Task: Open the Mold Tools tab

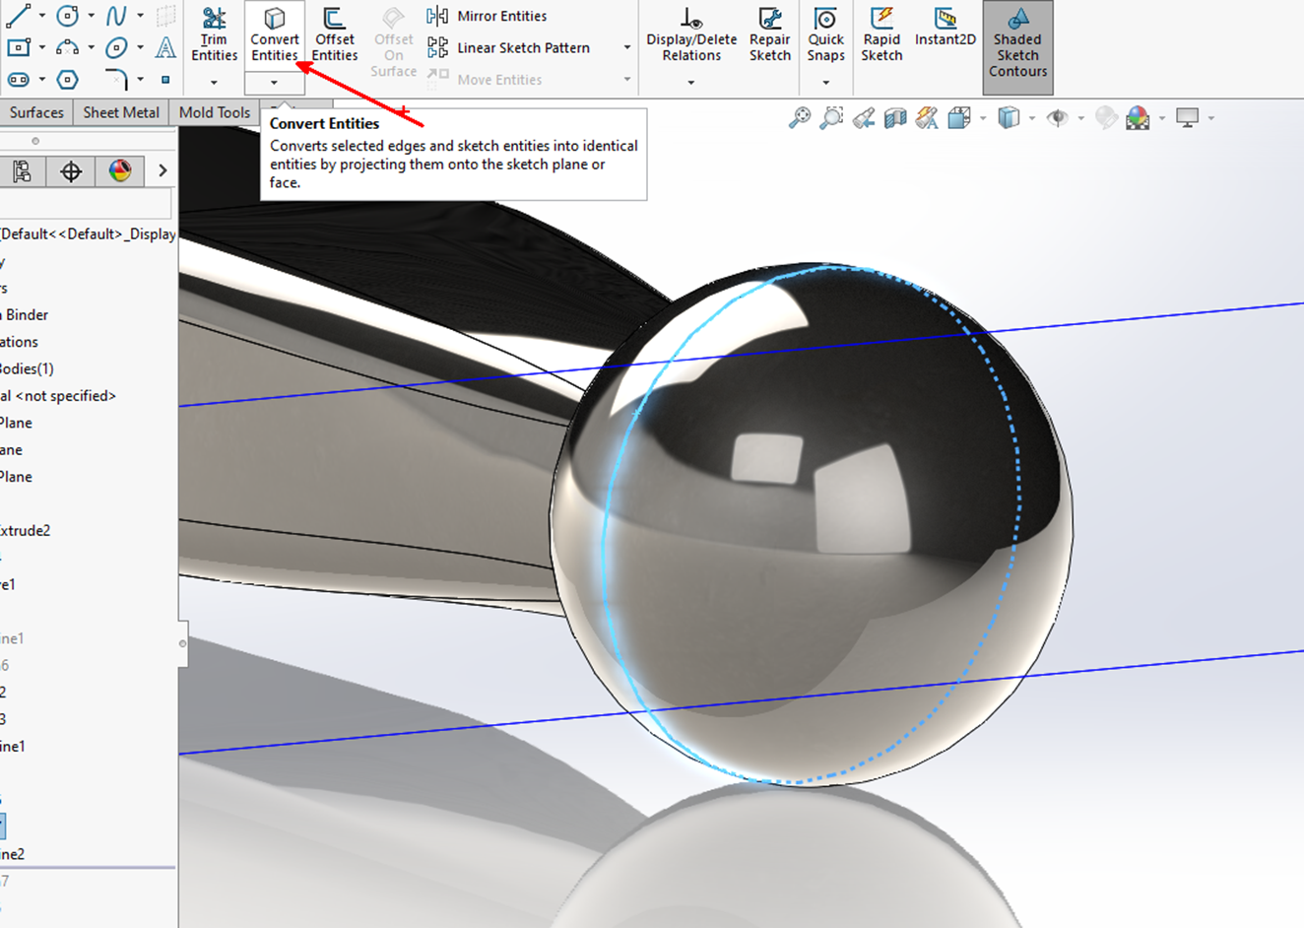Action: pyautogui.click(x=214, y=112)
